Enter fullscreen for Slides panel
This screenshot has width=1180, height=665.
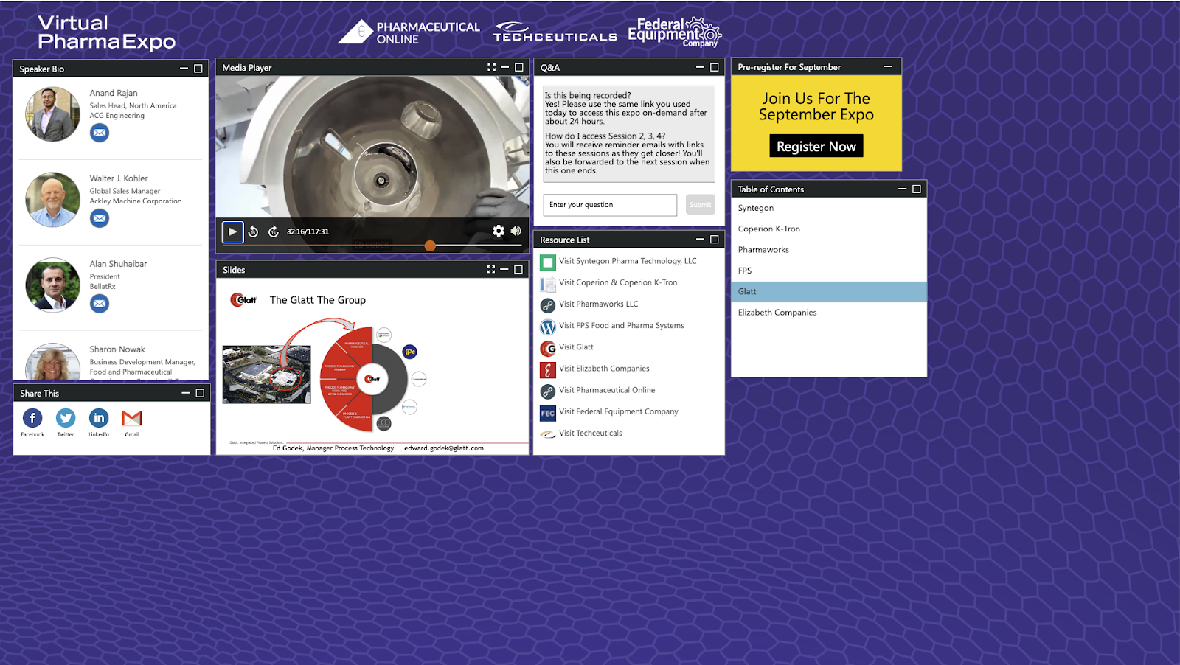pyautogui.click(x=491, y=269)
